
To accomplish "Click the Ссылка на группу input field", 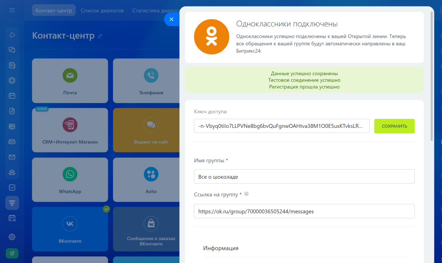I will pyautogui.click(x=304, y=211).
